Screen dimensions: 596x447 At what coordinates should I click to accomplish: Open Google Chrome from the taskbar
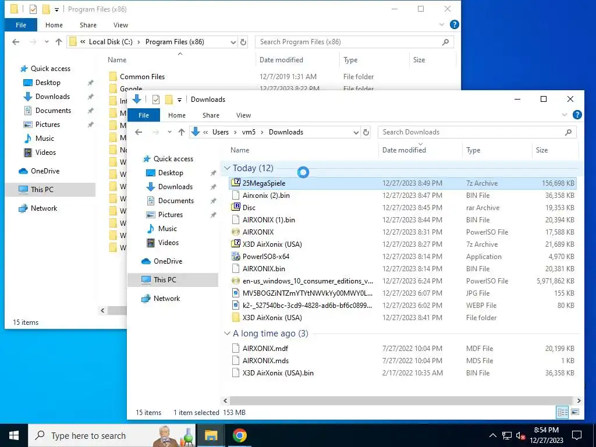239,435
